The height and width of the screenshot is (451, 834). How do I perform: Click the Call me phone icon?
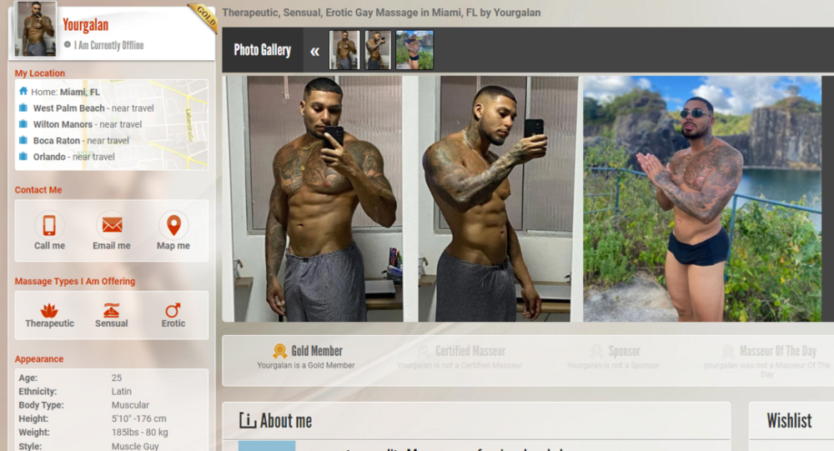(x=49, y=225)
